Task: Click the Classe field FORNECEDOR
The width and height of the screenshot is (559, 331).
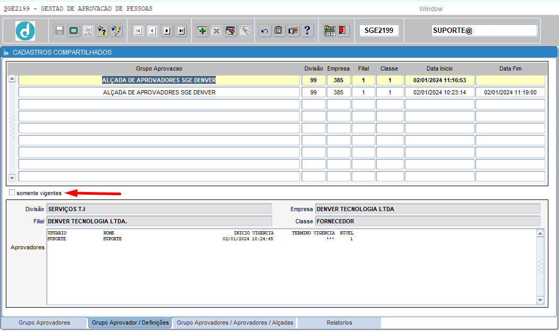Action: coord(427,221)
